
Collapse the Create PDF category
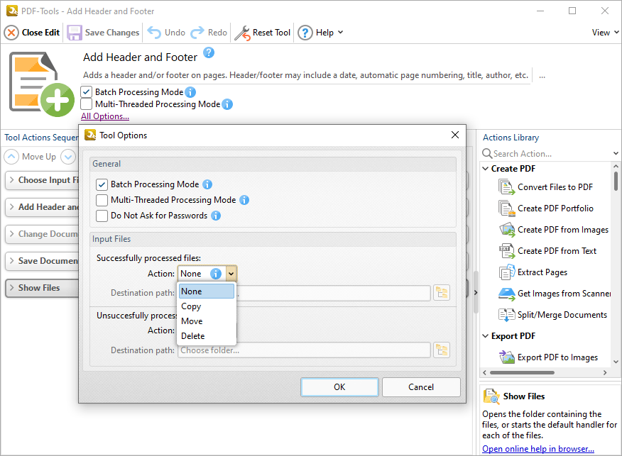[x=486, y=168]
